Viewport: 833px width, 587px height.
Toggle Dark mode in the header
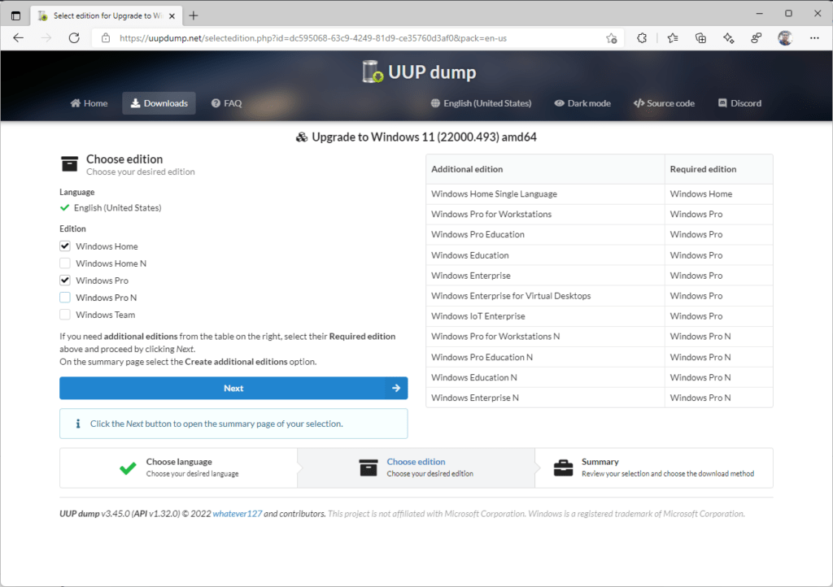tap(582, 103)
